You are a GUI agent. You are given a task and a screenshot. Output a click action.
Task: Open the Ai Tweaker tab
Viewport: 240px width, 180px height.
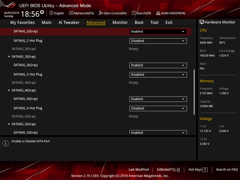click(x=69, y=23)
